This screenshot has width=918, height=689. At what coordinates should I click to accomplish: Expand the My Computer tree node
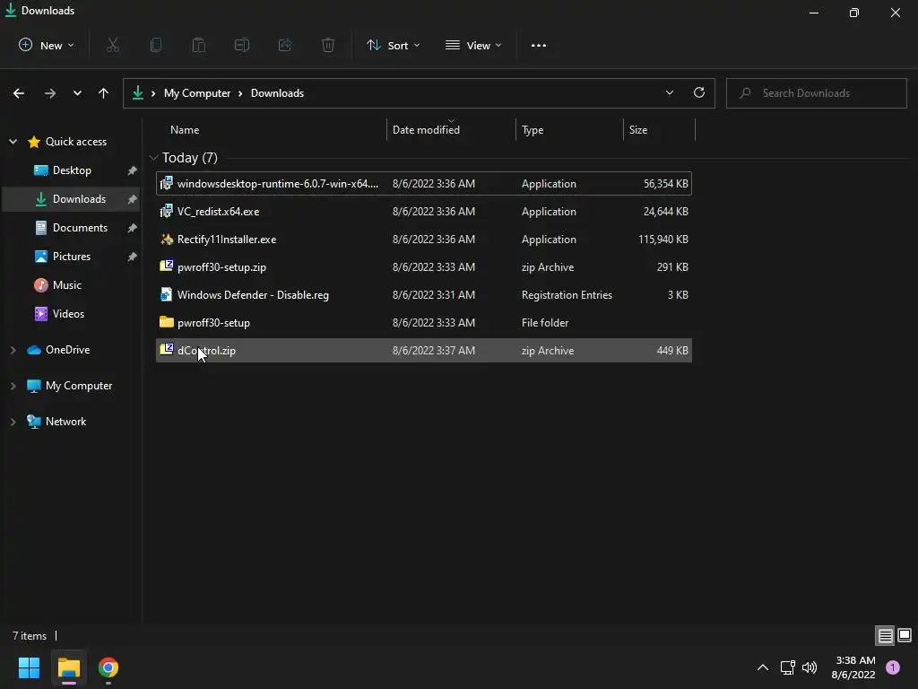(13, 386)
